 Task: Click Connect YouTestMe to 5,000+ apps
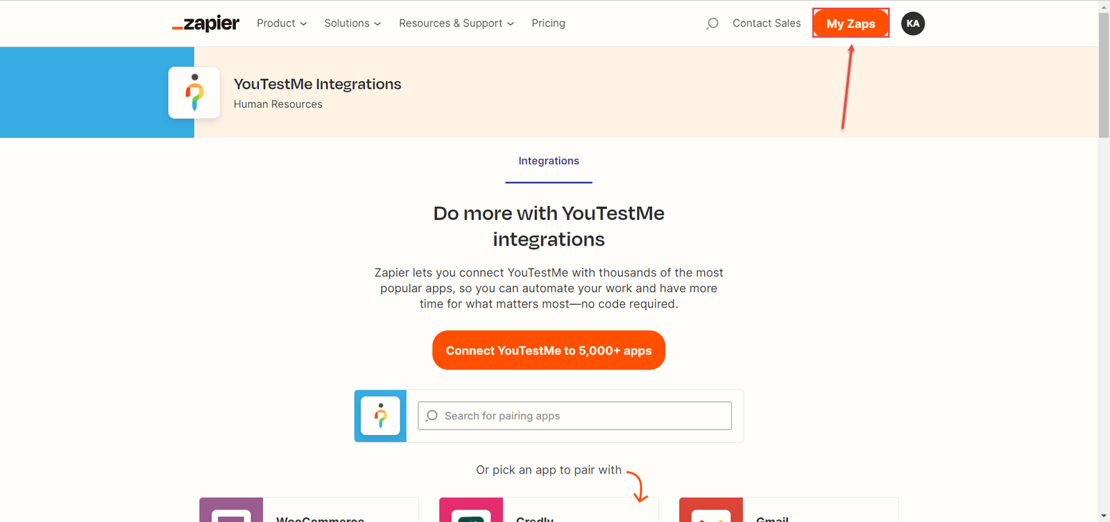[x=549, y=351]
